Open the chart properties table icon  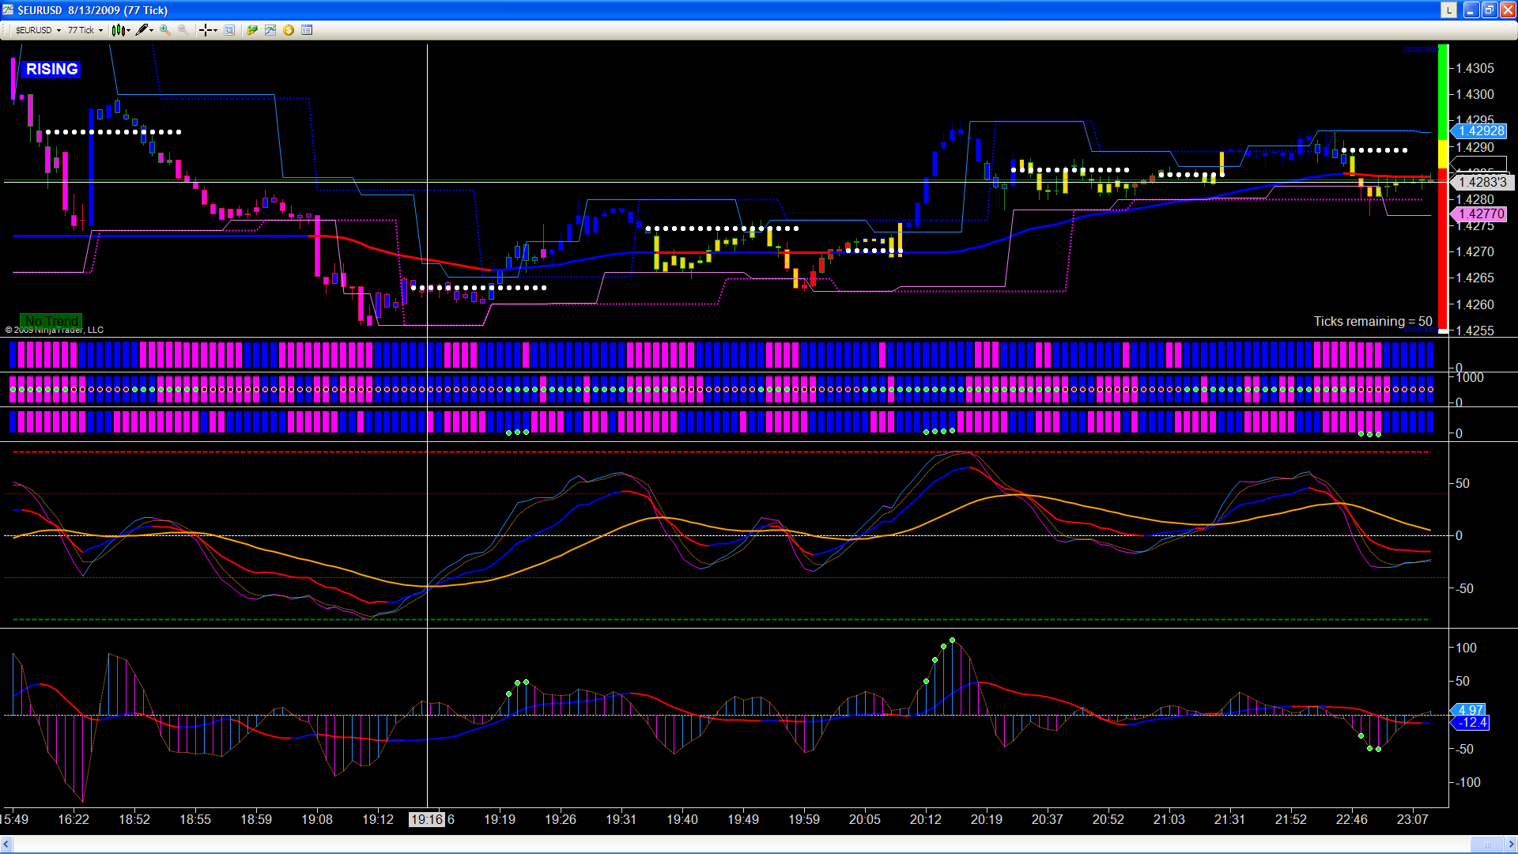coord(307,30)
